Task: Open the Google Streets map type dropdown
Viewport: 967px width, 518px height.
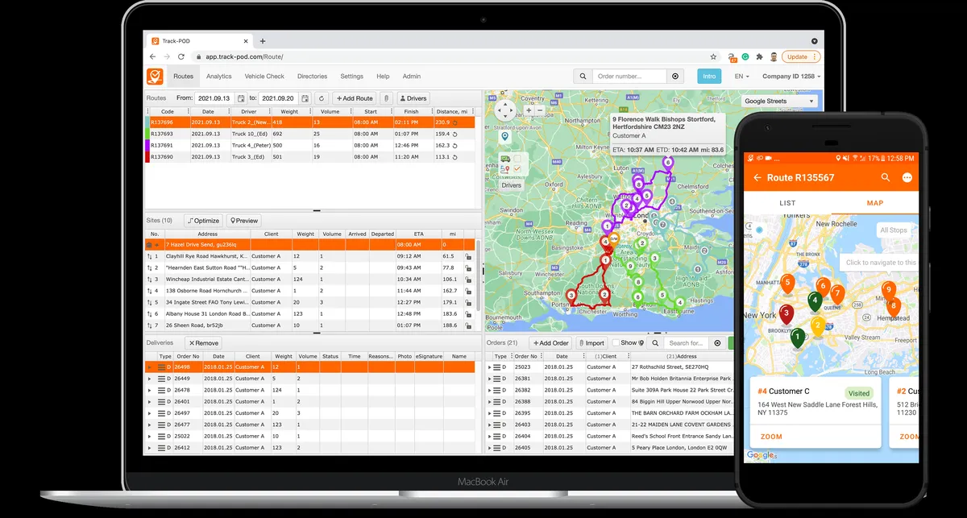Action: click(x=779, y=102)
